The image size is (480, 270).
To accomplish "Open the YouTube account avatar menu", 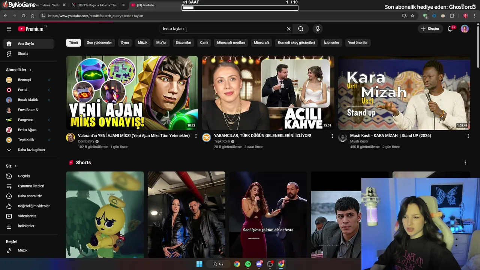I will [x=465, y=29].
